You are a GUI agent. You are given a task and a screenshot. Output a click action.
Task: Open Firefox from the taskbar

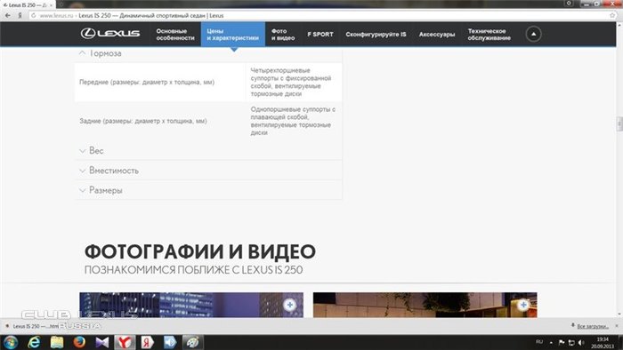(79, 342)
